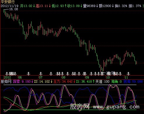Click the 平安银行 stock name title

tap(8, 2)
